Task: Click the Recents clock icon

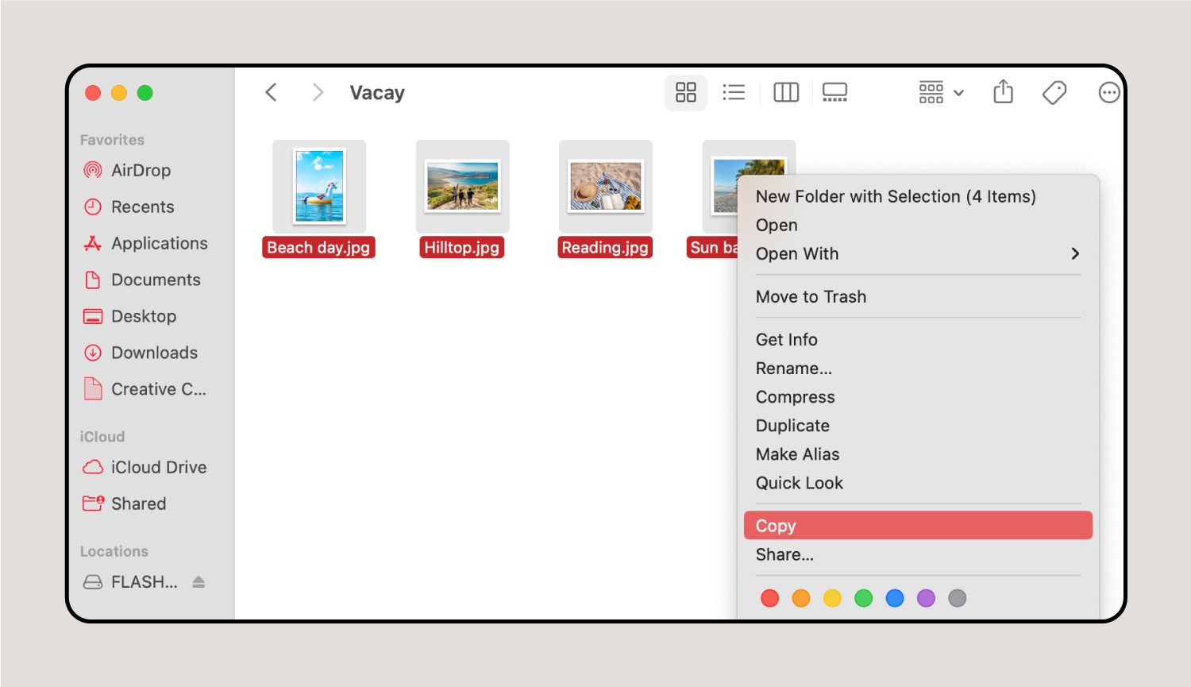Action: coord(93,206)
